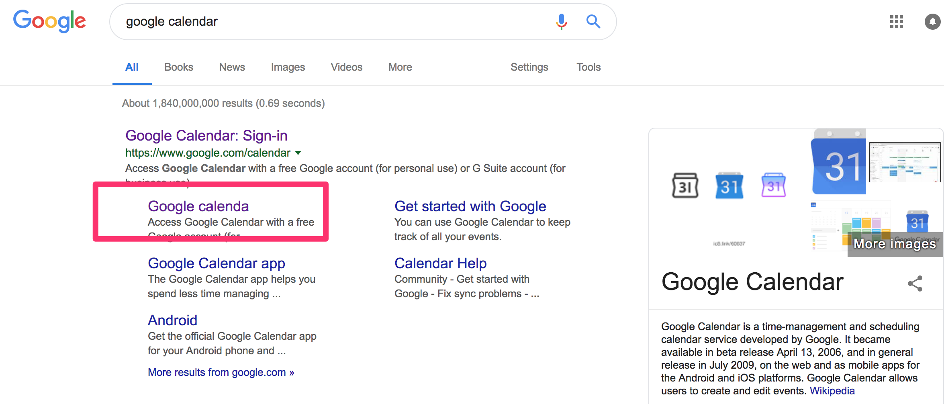Open the Google apps grid menu
Image resolution: width=944 pixels, height=404 pixels.
pos(896,22)
